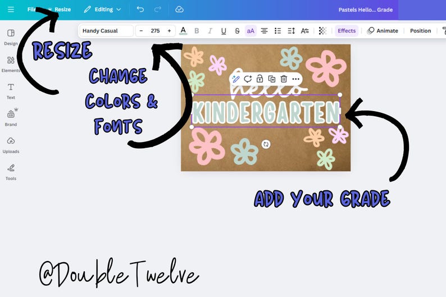Click the cloud save status icon
Screen dimensions: 446x297
[179, 10]
